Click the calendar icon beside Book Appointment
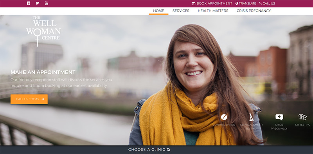This screenshot has width=313, height=154. [194, 4]
